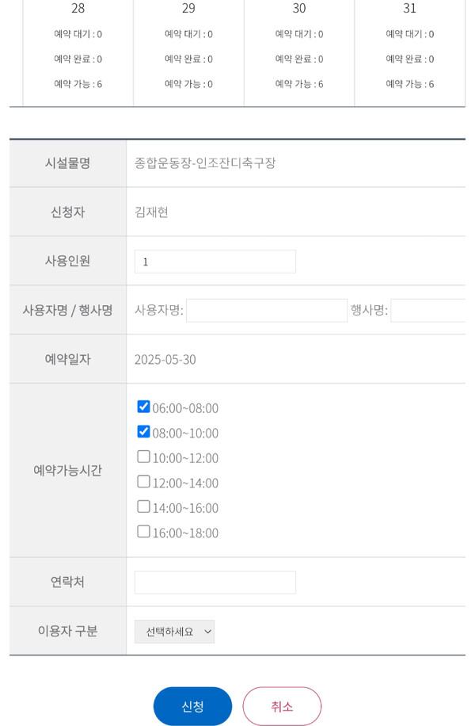Enable the 16:00~18:00 time slot
Viewport: 475px width, 726px height.
(142, 532)
